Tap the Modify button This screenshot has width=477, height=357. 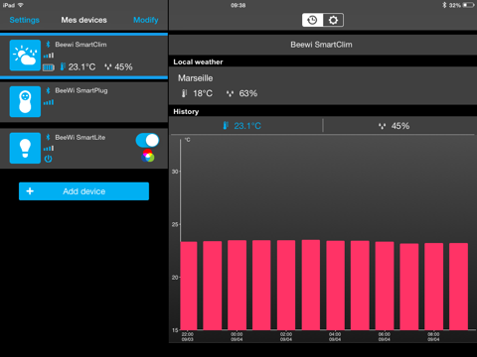[146, 20]
